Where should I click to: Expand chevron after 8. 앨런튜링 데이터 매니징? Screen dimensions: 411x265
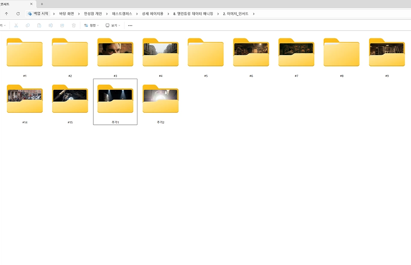point(218,14)
